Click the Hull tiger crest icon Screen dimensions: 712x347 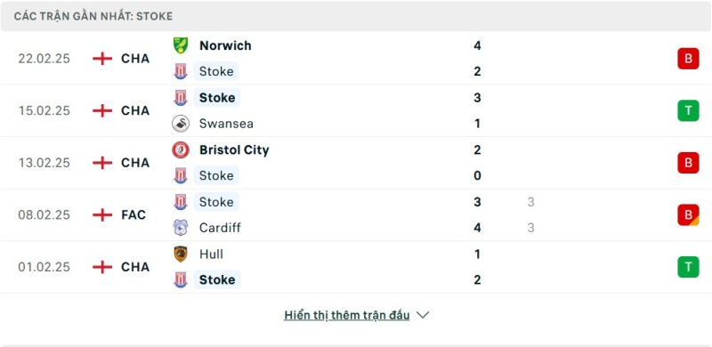click(181, 254)
